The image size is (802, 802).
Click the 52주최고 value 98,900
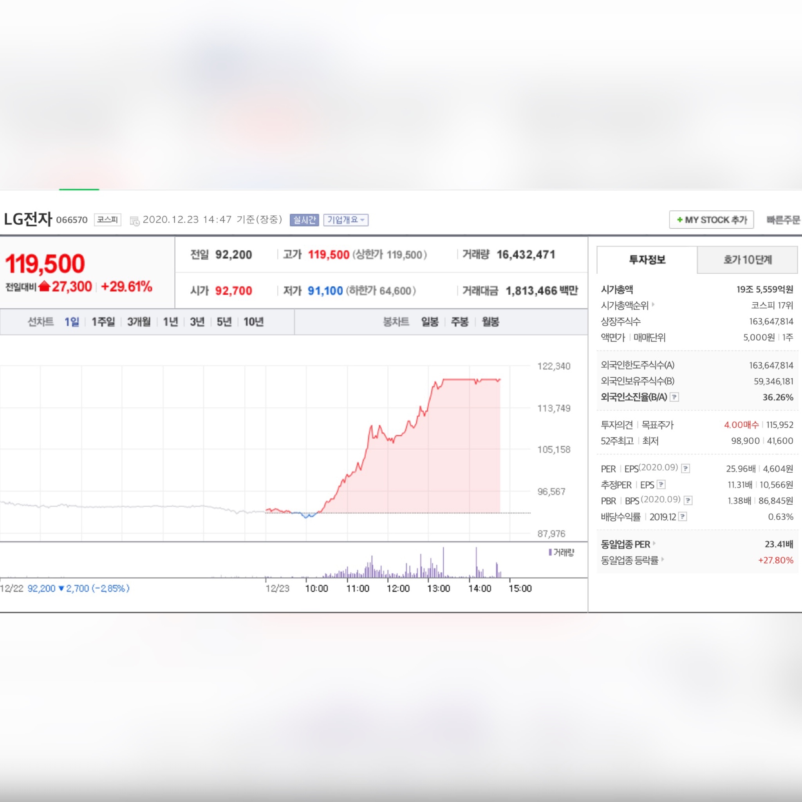[x=745, y=441]
